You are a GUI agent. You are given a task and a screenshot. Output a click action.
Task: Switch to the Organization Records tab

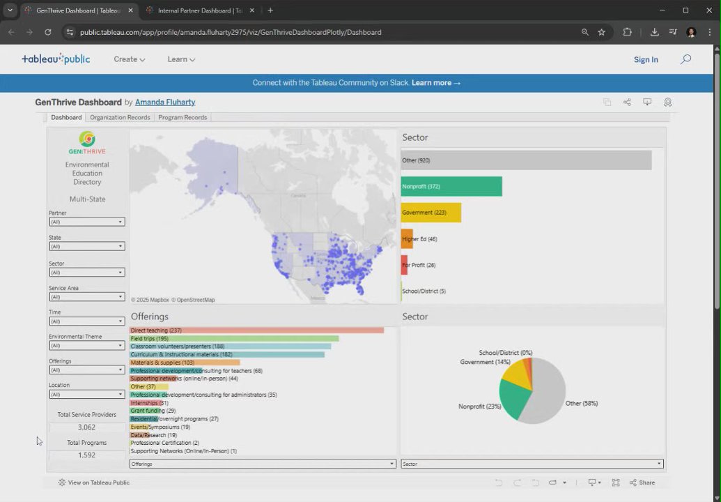(120, 117)
